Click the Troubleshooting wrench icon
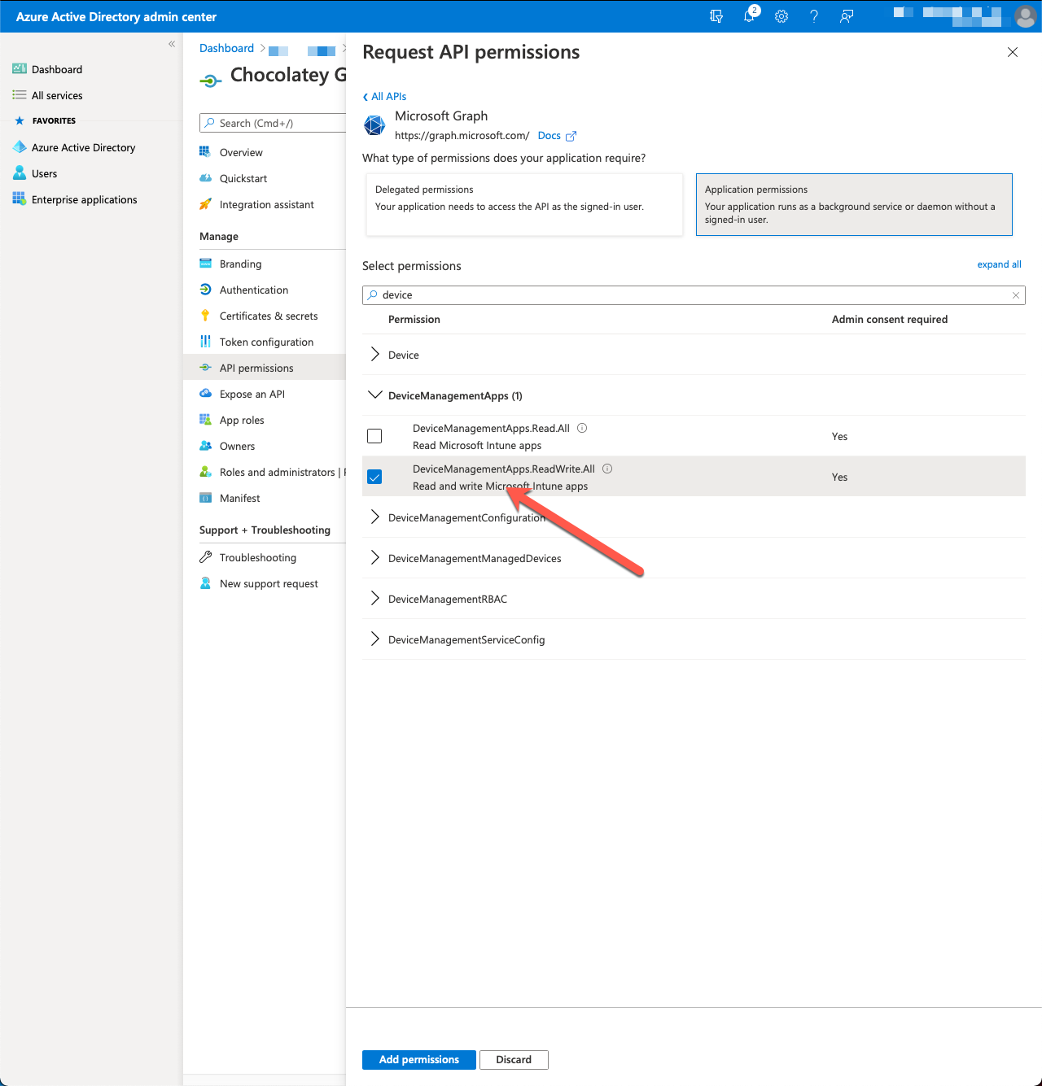 tap(205, 557)
